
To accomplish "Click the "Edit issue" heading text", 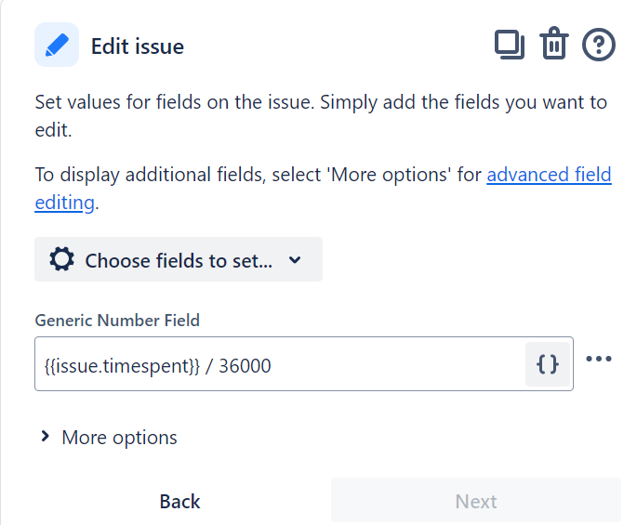I will (138, 46).
